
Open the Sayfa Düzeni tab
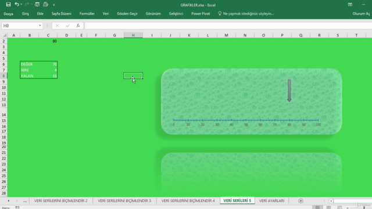click(62, 14)
